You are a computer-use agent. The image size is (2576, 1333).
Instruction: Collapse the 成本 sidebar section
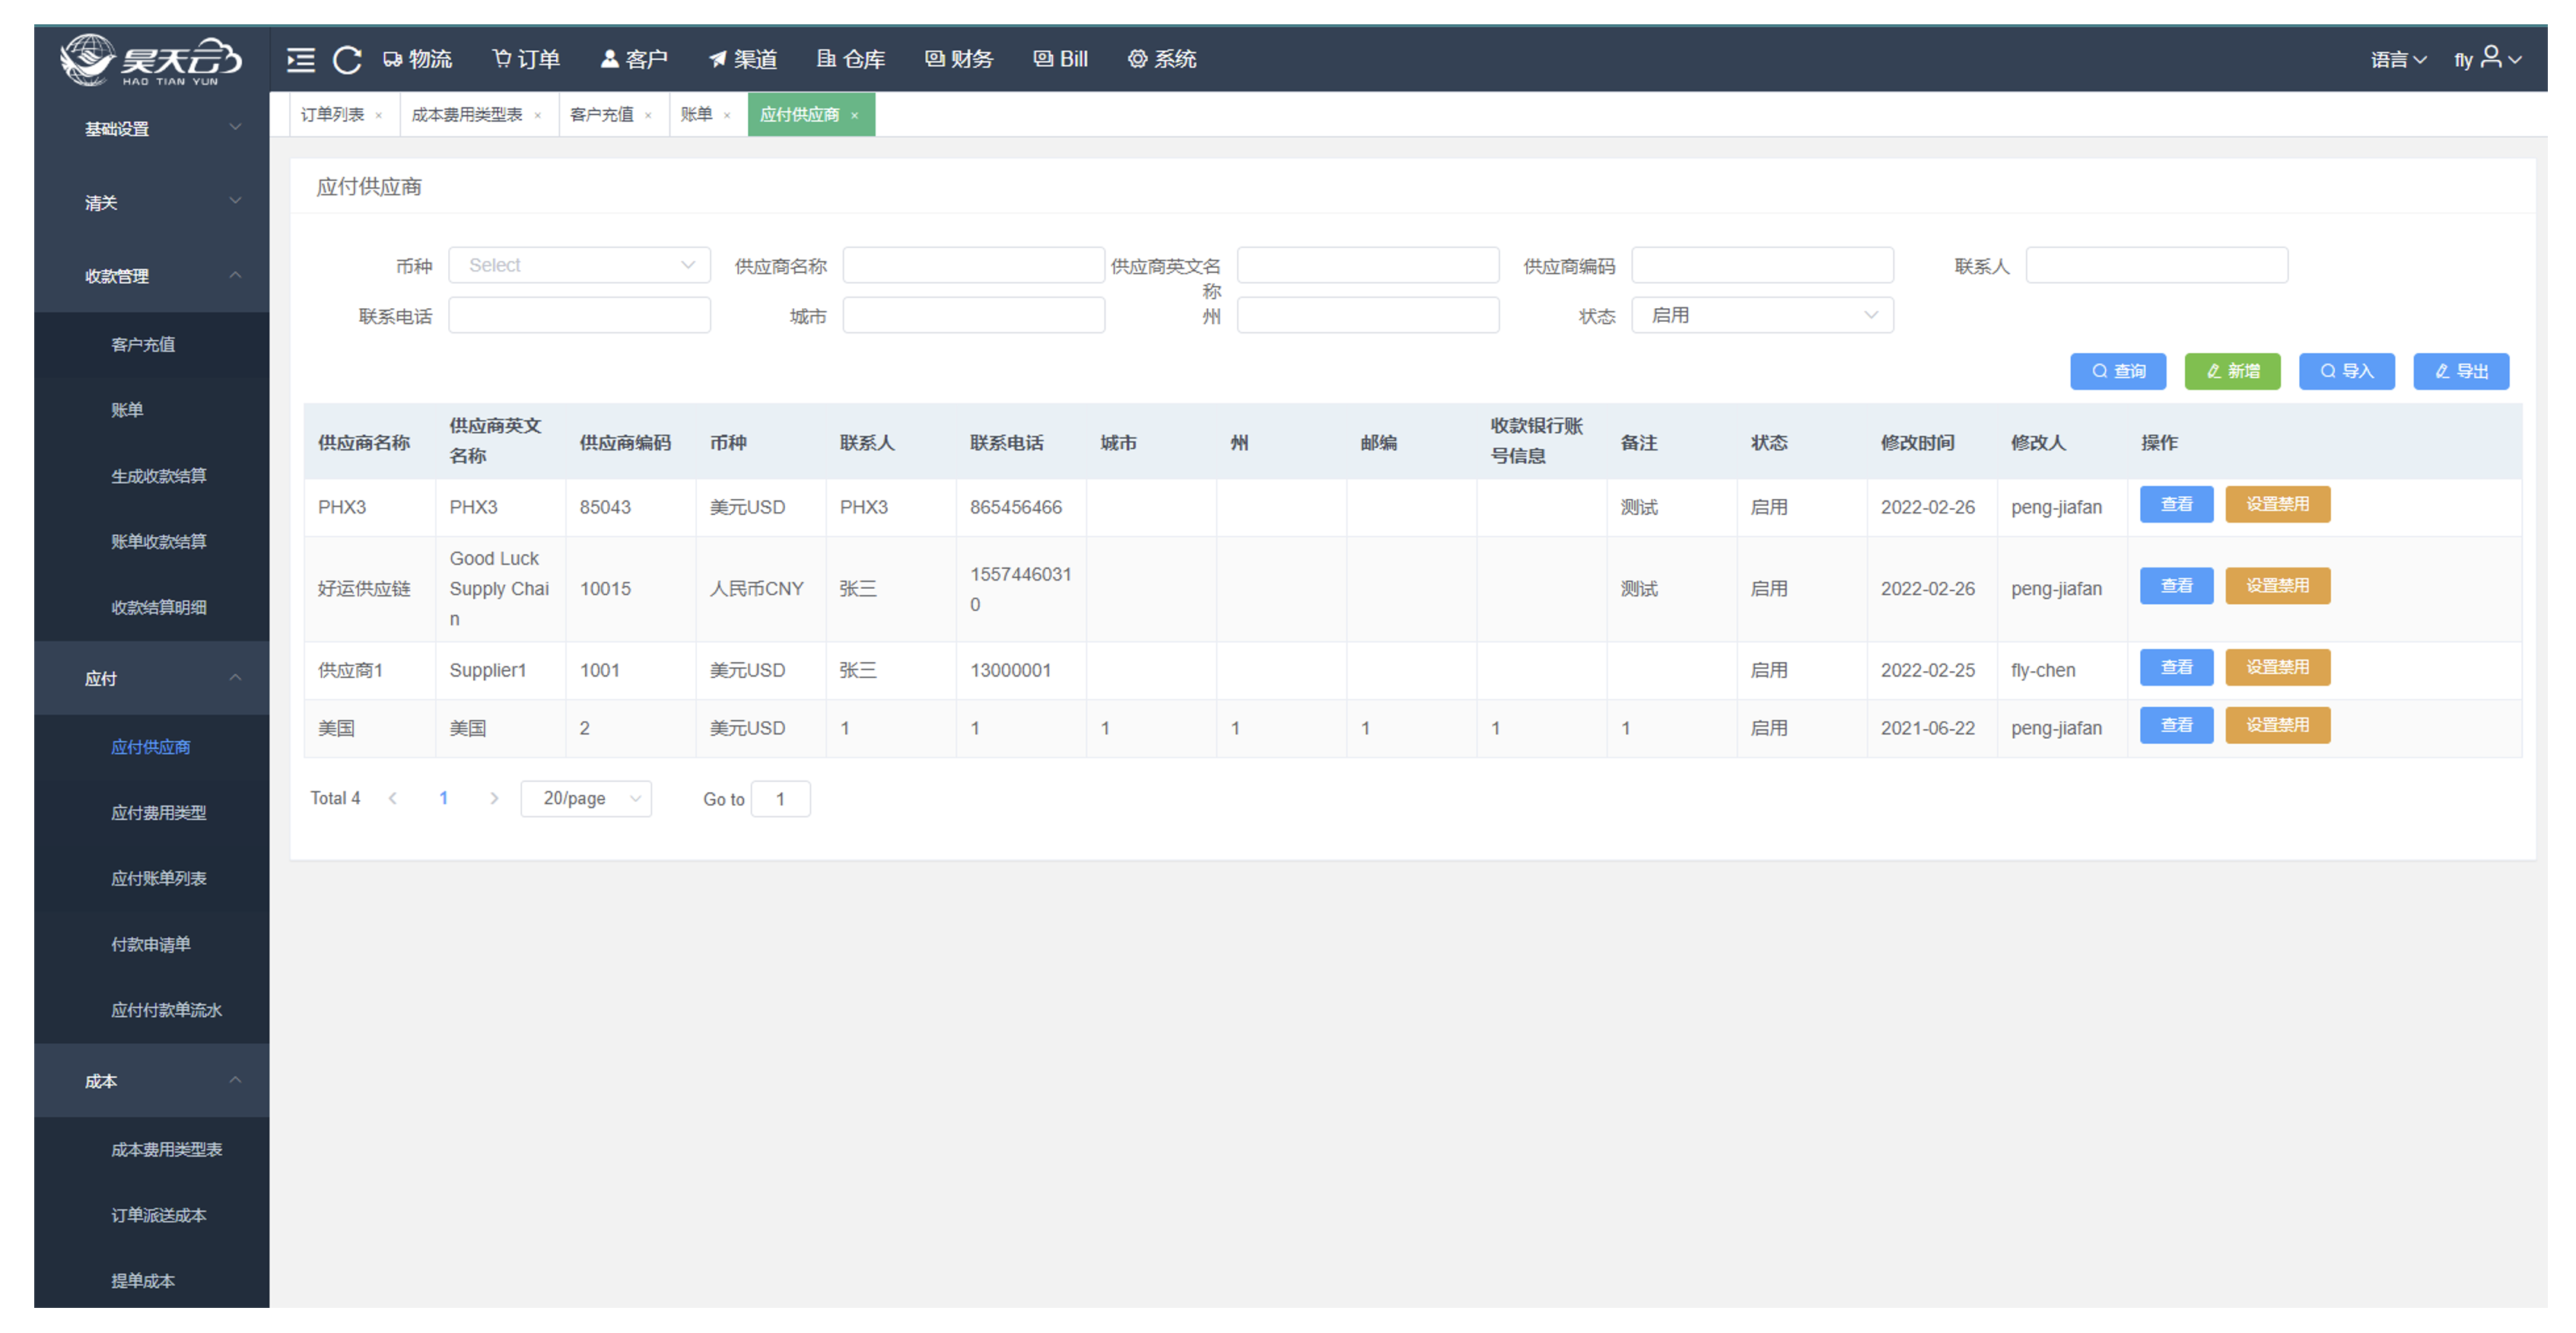pos(152,1082)
